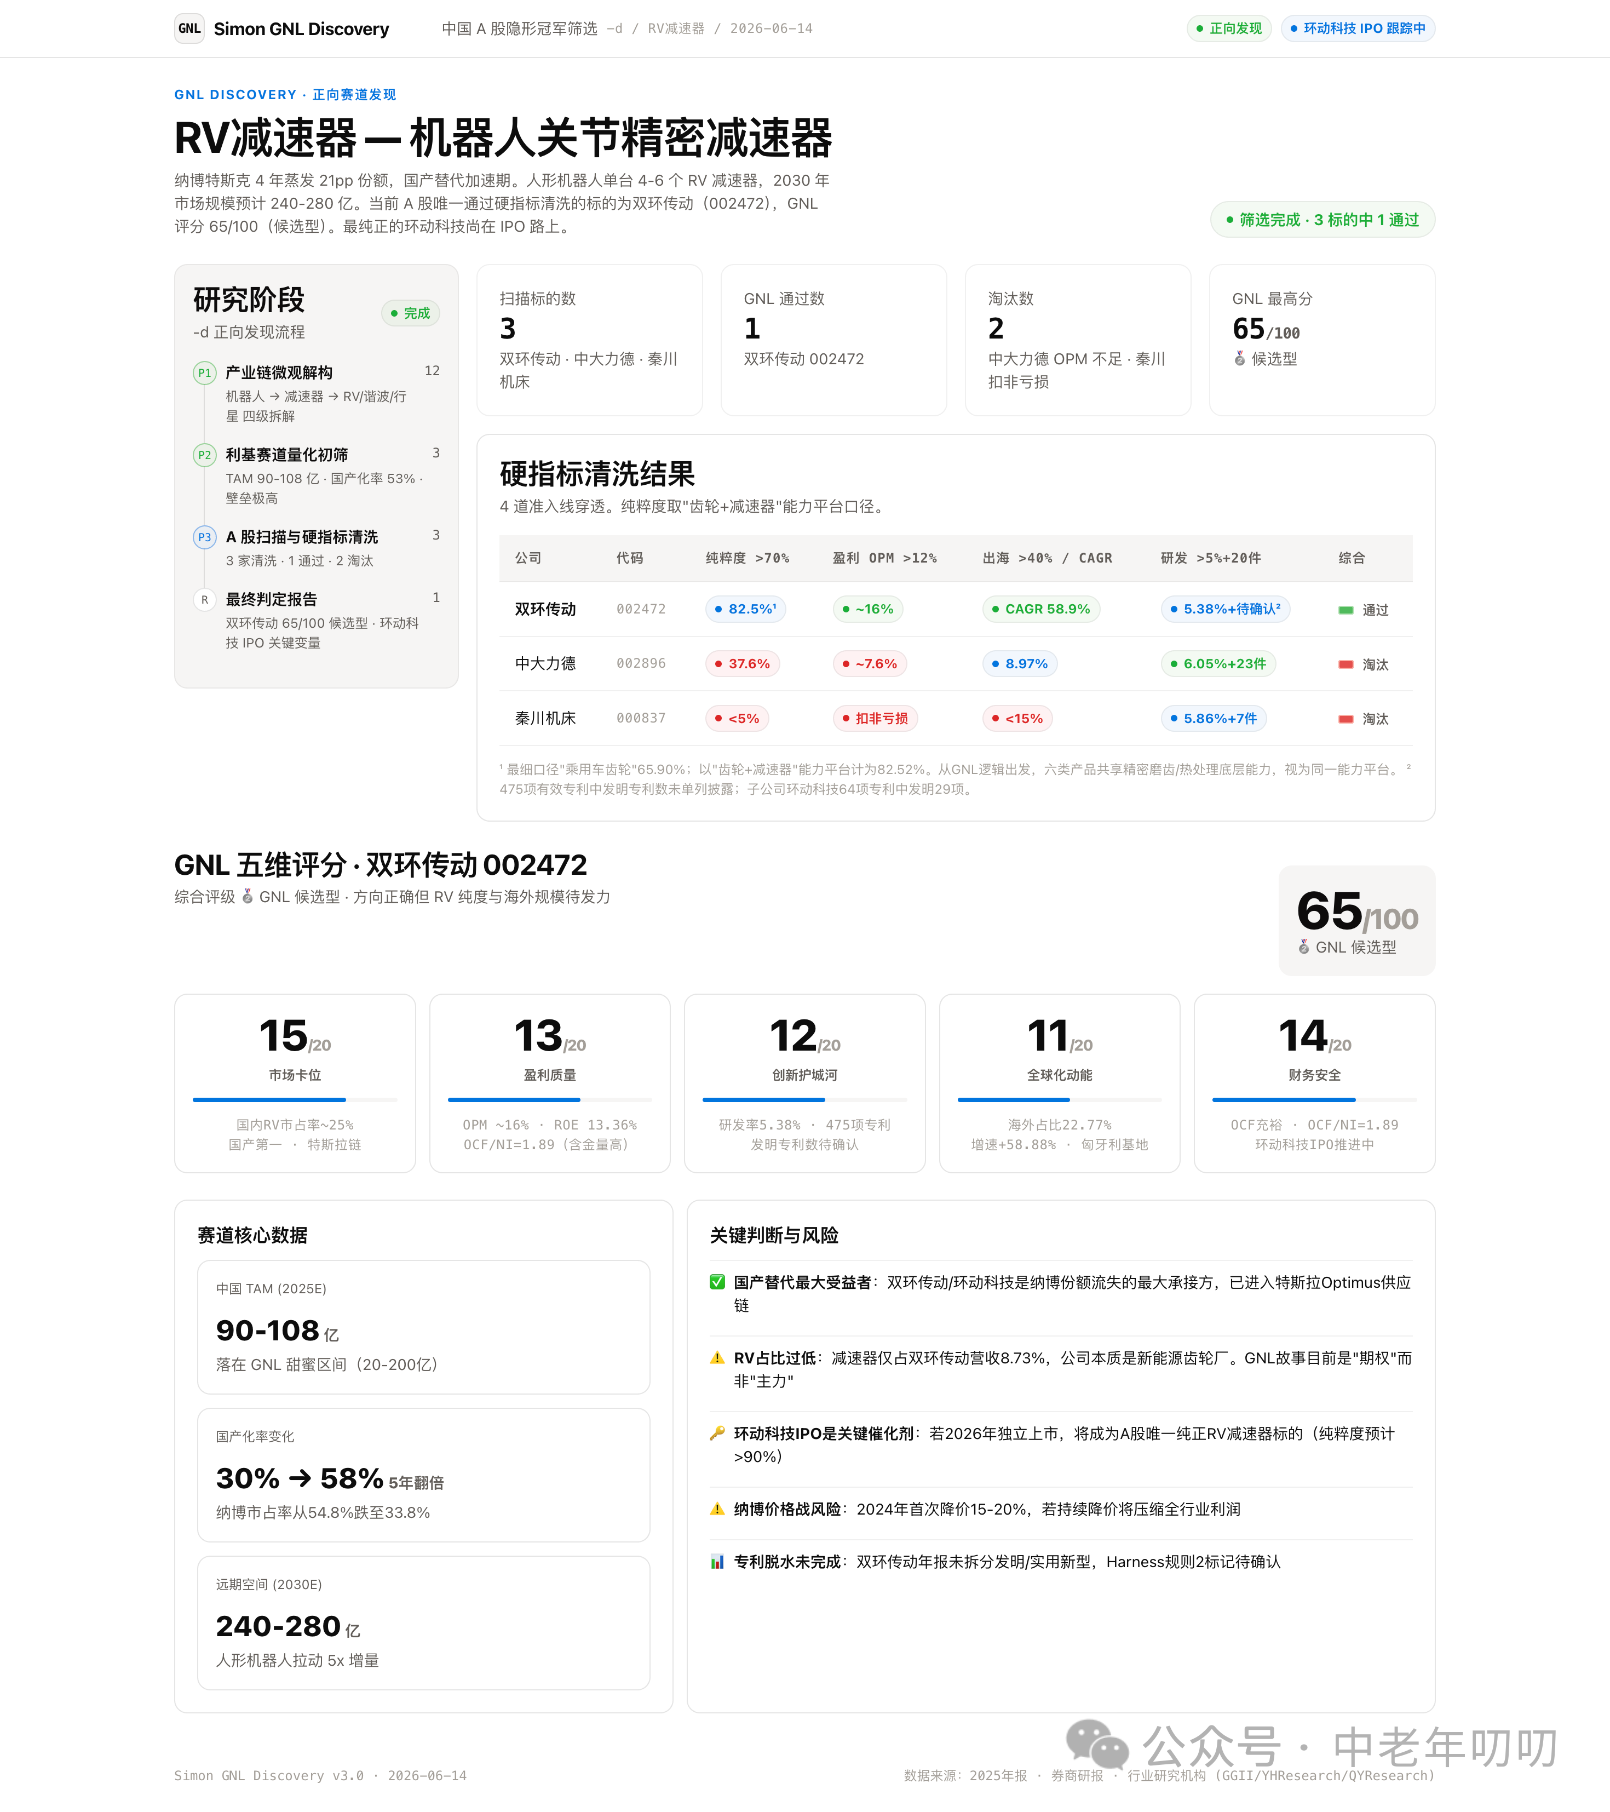
Task: Click the 盈利质量 13/20 score card
Action: tap(550, 1083)
